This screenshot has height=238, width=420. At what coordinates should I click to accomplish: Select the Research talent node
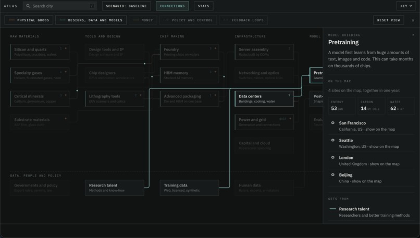115,187
